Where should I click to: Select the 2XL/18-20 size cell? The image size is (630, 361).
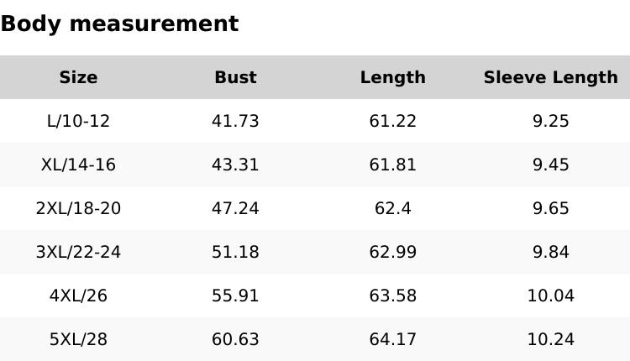pos(78,208)
